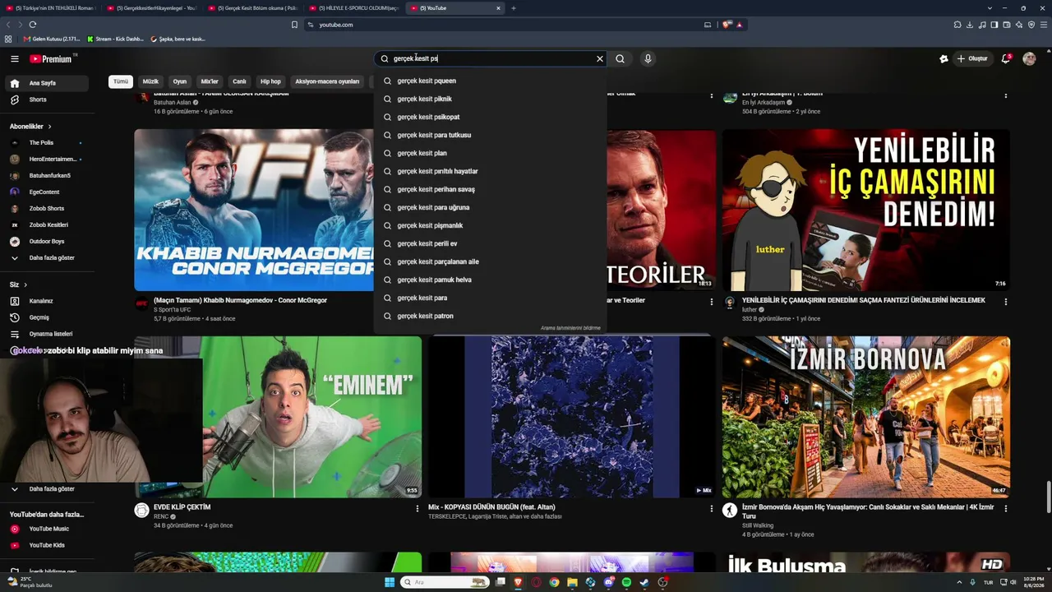
Task: Go to YouTube Premium home via logo
Action: (51, 59)
